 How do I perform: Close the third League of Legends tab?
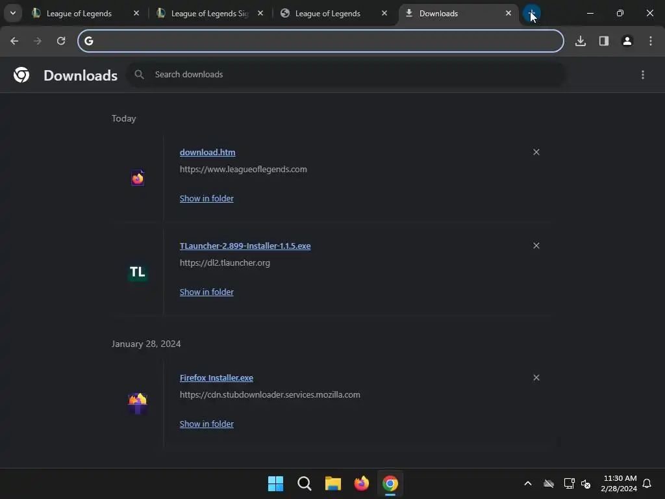click(384, 14)
